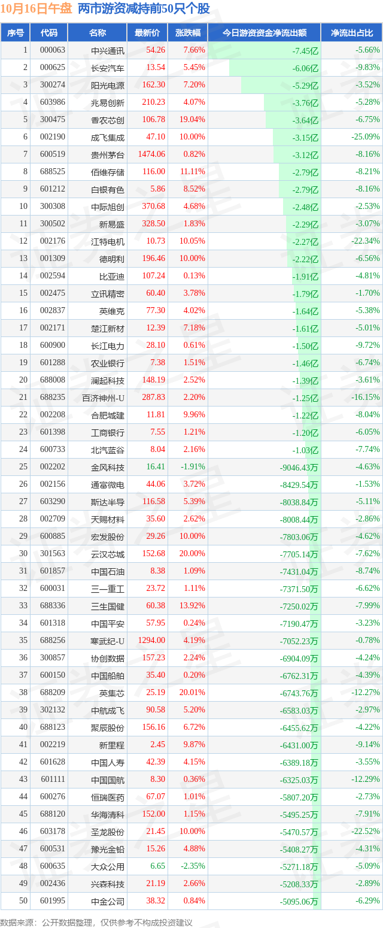Select stock name 豫光金铅
Screen dimensions: 383x928
[x=108, y=849]
